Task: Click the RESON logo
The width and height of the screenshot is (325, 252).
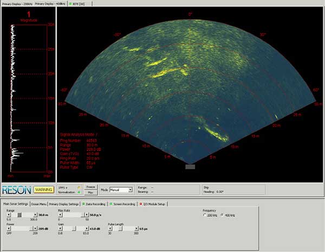Action: (16, 190)
